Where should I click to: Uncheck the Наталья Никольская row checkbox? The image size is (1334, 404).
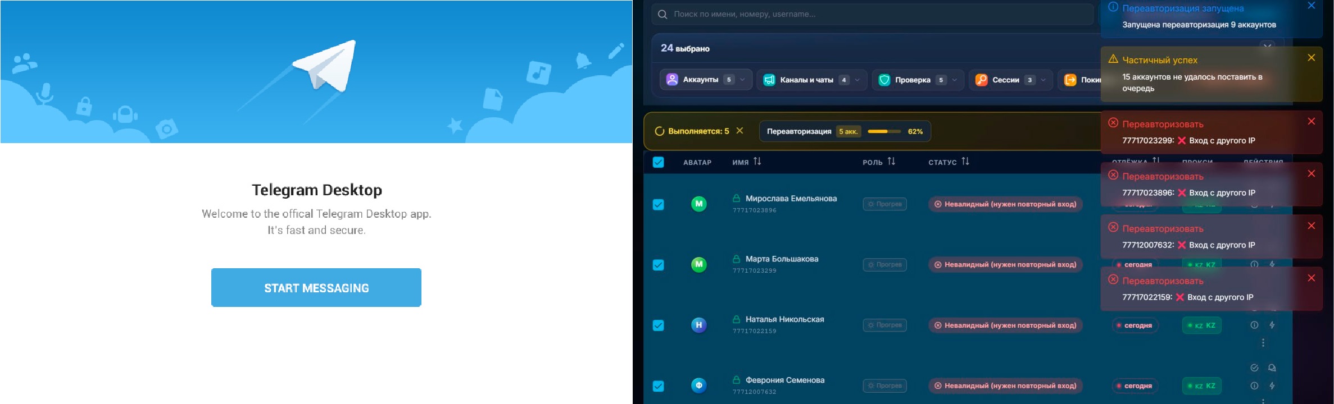[659, 325]
